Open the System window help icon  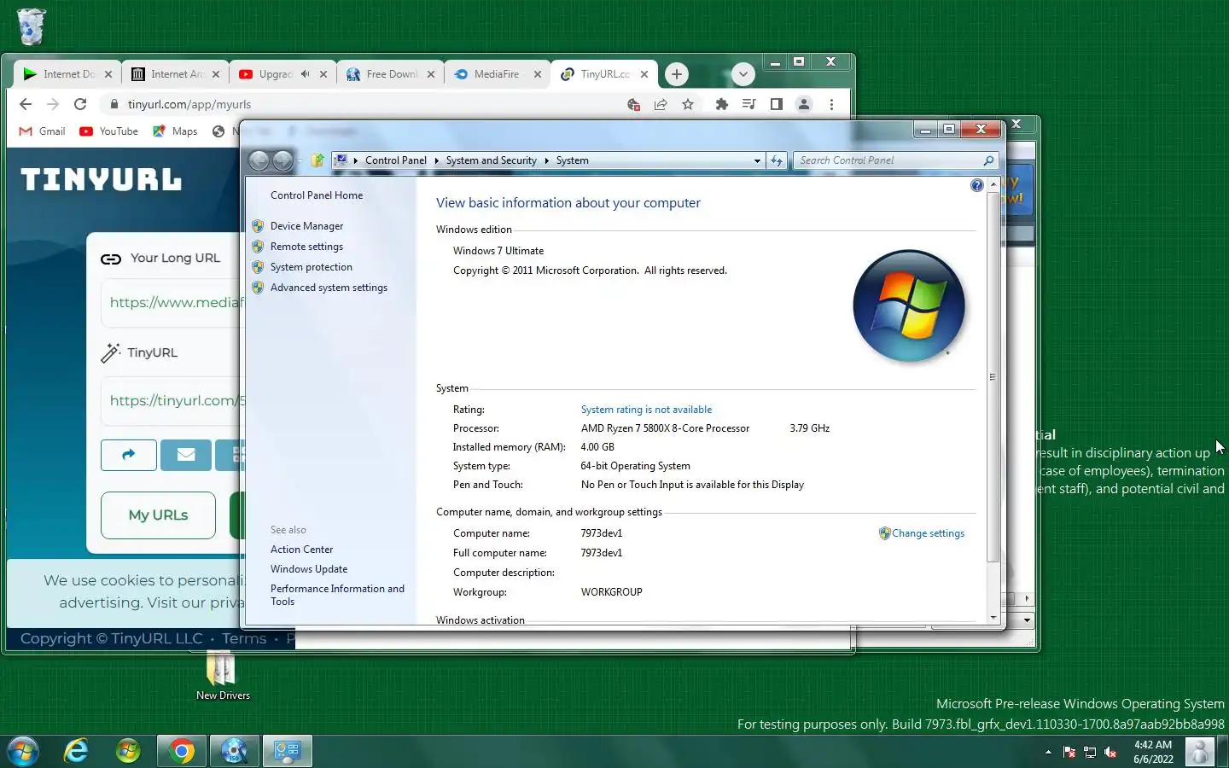click(977, 185)
